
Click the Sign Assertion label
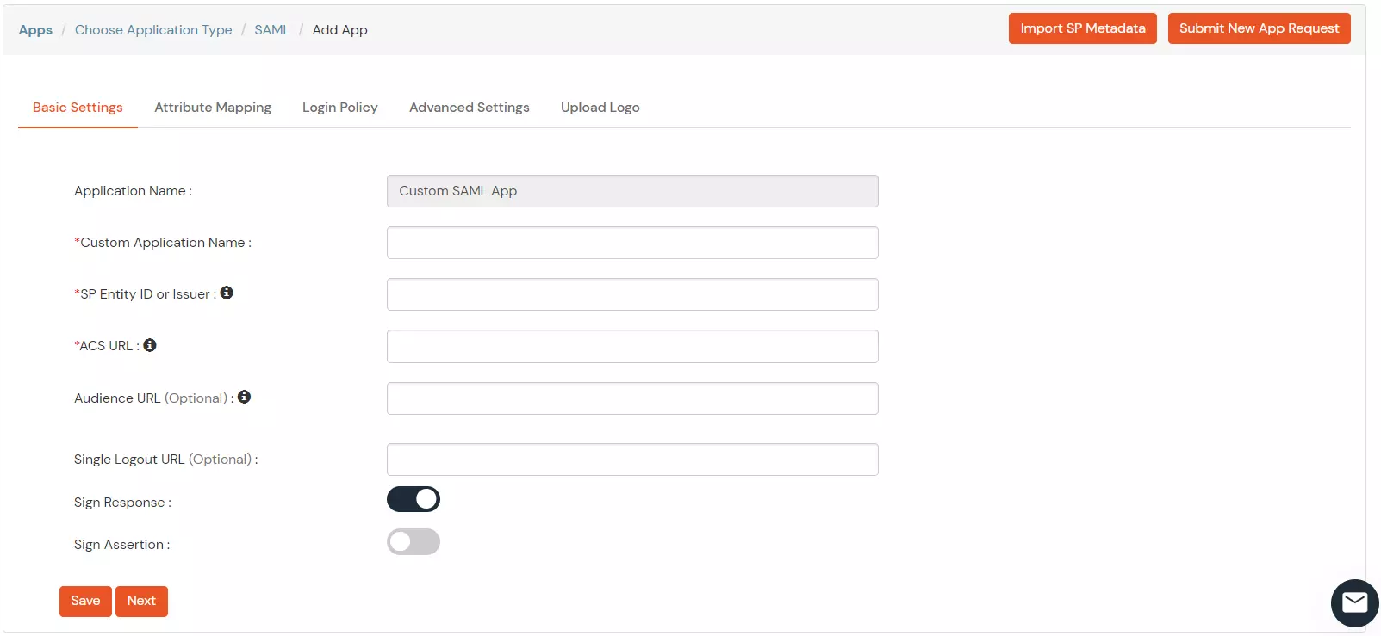(x=121, y=545)
